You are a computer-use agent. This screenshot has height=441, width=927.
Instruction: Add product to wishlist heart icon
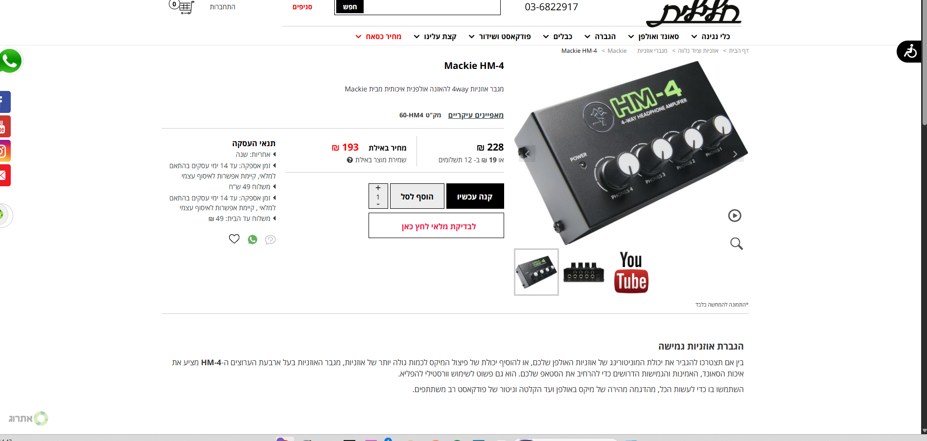click(x=234, y=239)
